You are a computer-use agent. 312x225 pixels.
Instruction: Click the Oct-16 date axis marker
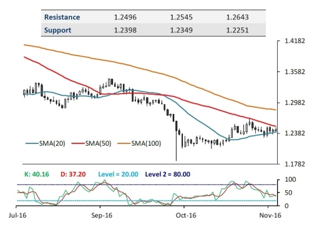[186, 215]
